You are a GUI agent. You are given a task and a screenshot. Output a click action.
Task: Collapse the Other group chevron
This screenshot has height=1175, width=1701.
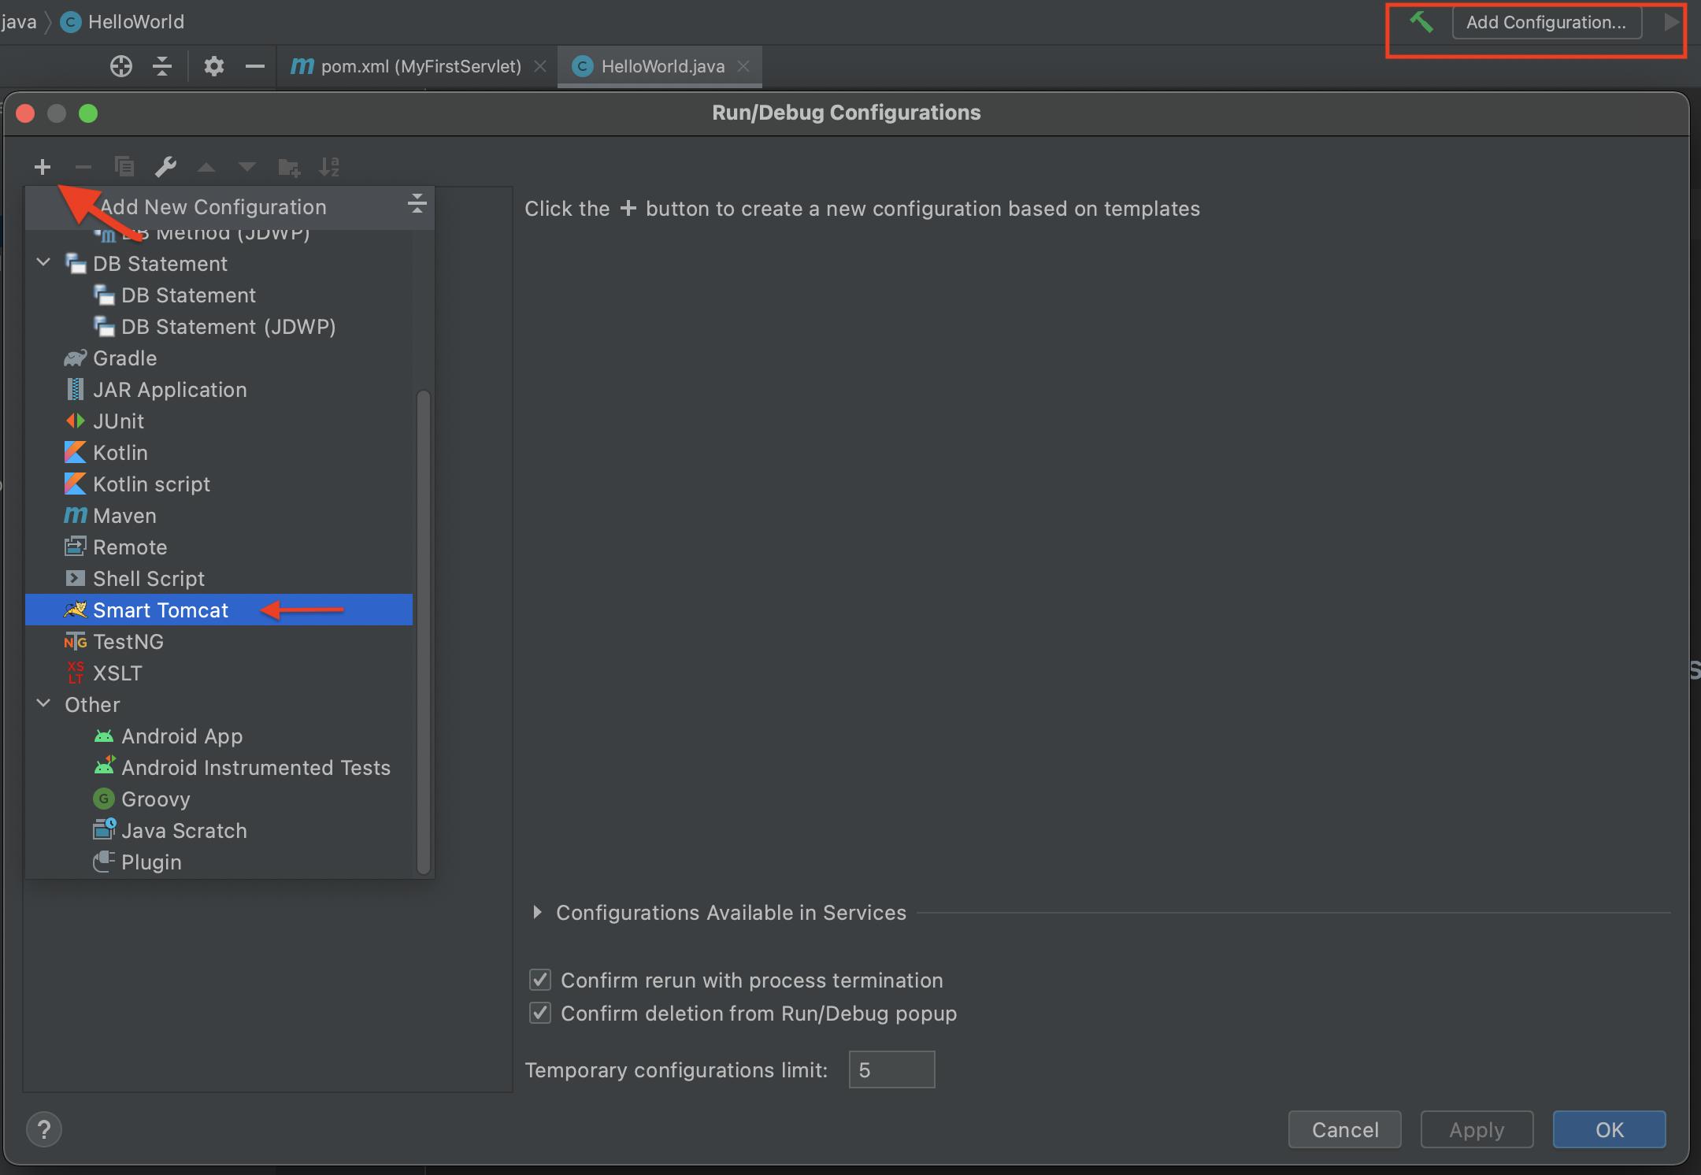[x=44, y=703]
